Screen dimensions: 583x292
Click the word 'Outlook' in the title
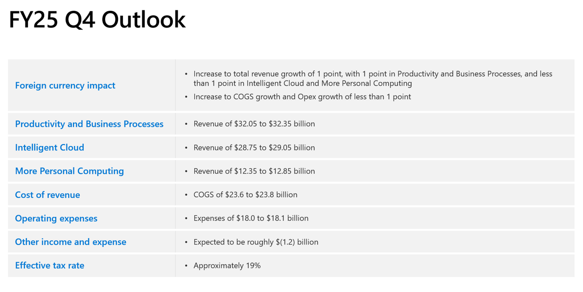click(x=143, y=20)
